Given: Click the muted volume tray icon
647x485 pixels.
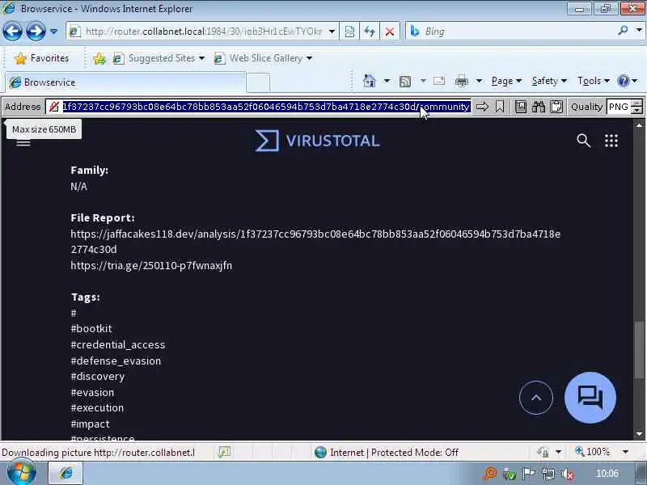Looking at the screenshot, I should click(x=569, y=474).
